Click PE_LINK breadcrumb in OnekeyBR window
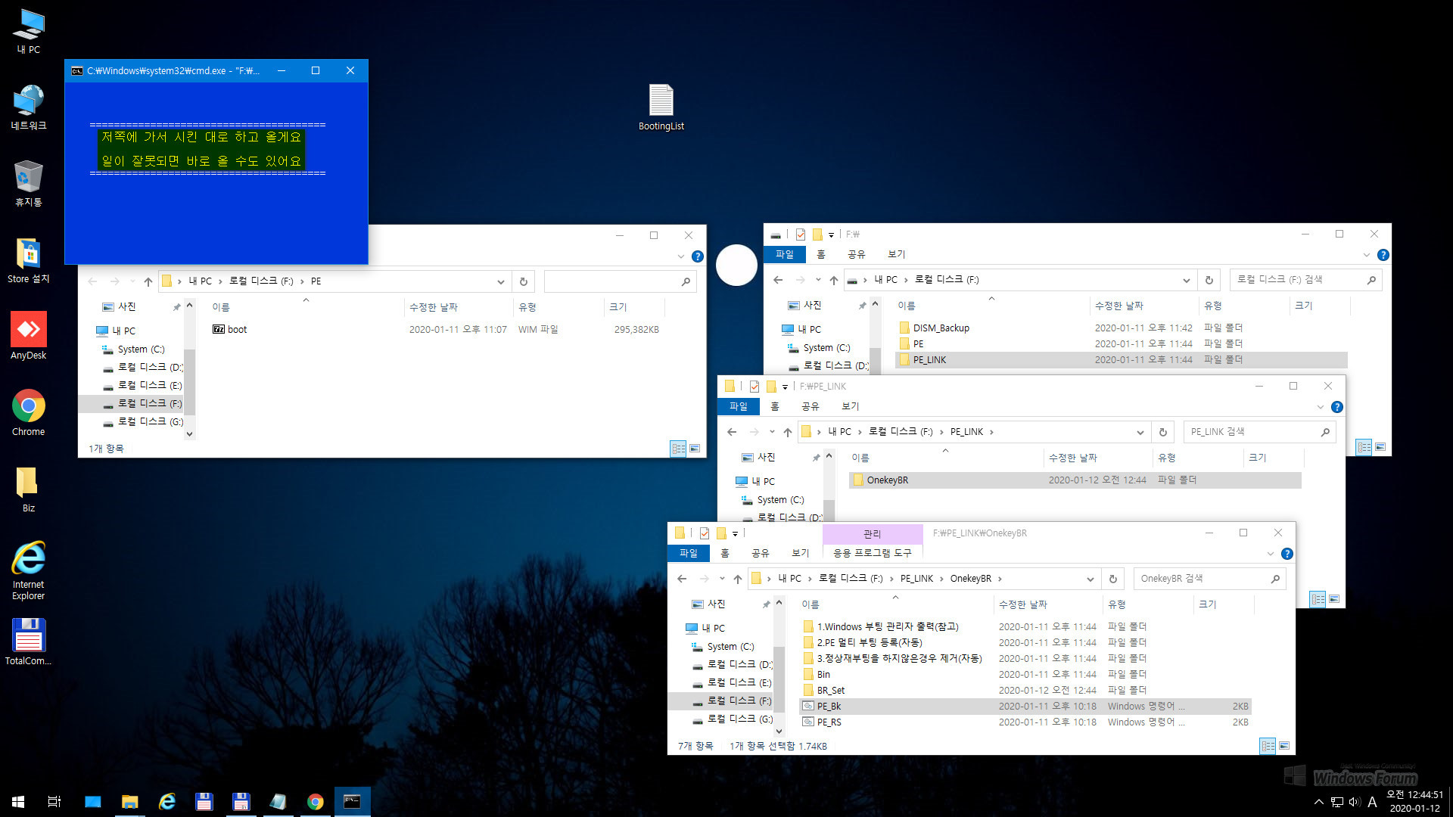This screenshot has height=817, width=1453. 916,579
